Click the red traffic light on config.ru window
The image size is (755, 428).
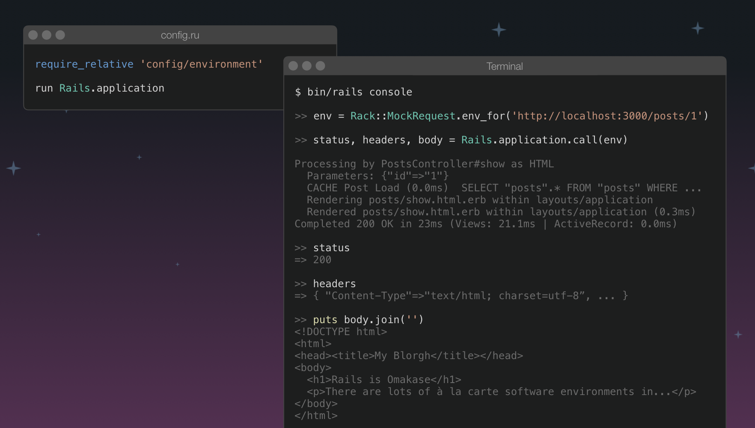(33, 35)
